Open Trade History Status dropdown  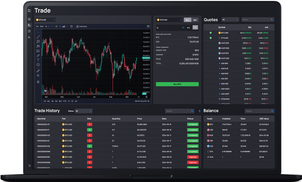(84, 111)
